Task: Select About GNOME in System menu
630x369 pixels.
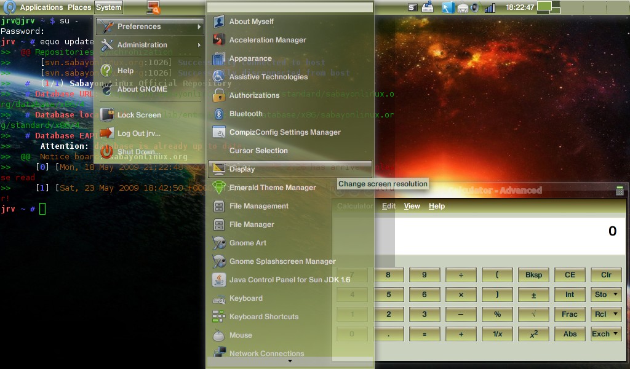Action: (150, 89)
